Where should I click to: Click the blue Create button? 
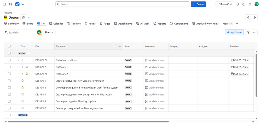coord(198,4)
